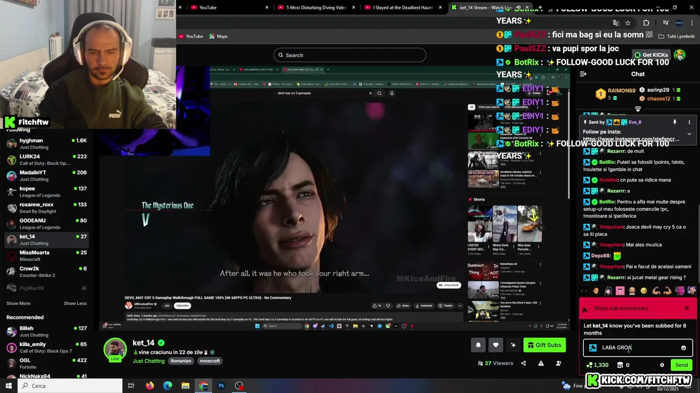The height and width of the screenshot is (393, 700).
Task: Open Tutti i preferiti bookmarks folder
Action: click(x=676, y=36)
